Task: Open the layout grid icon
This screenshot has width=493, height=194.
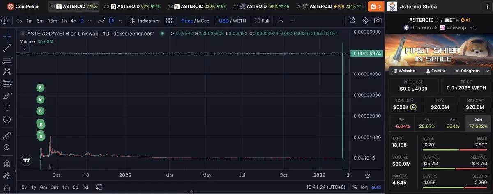Action: [x=169, y=21]
